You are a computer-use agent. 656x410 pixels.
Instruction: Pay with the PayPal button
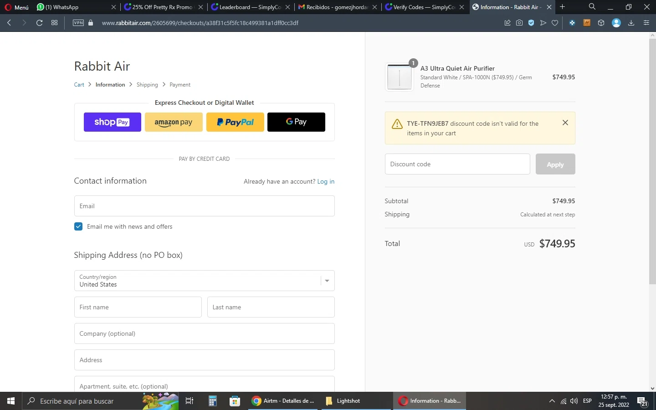click(235, 122)
